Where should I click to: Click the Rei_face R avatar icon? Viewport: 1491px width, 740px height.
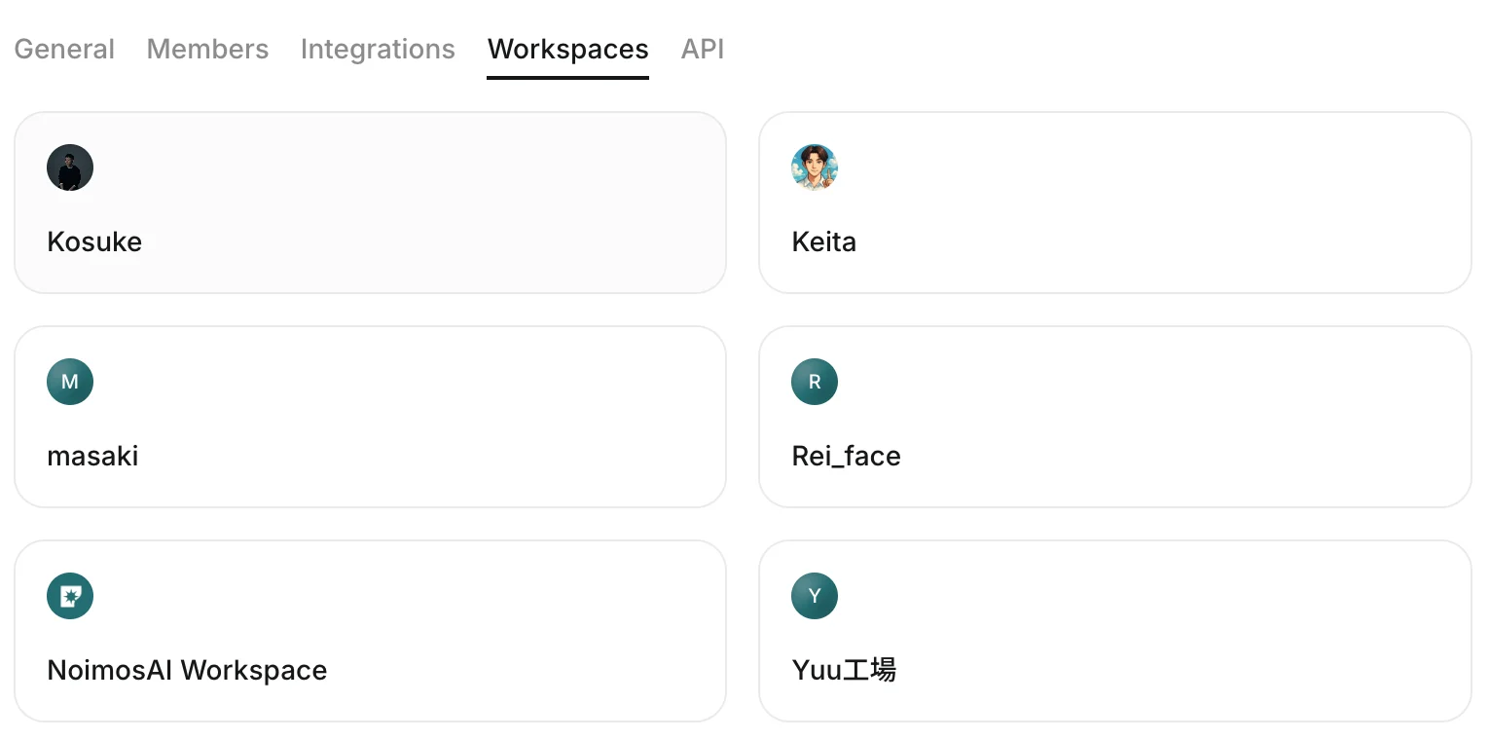click(x=815, y=382)
